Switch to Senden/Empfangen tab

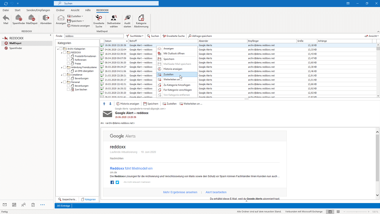38,10
